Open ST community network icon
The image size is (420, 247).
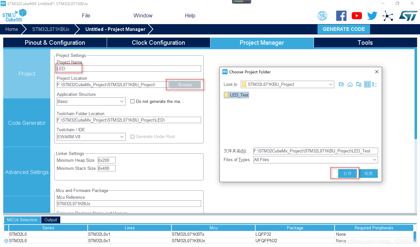click(x=388, y=15)
